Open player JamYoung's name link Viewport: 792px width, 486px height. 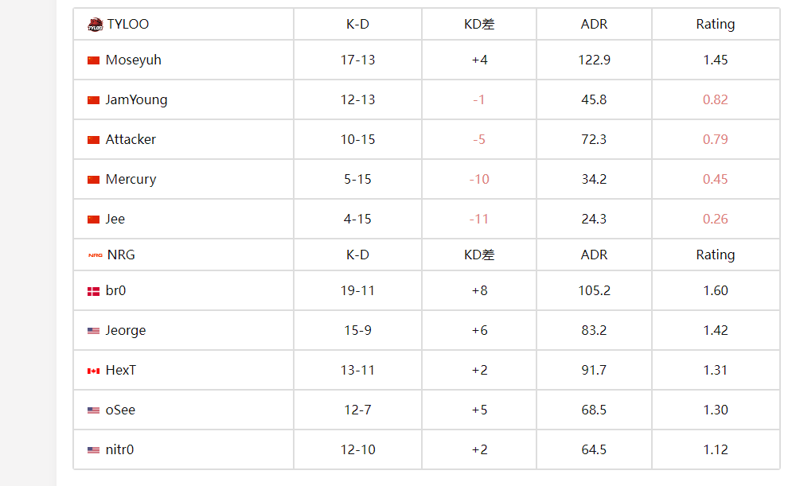136,100
